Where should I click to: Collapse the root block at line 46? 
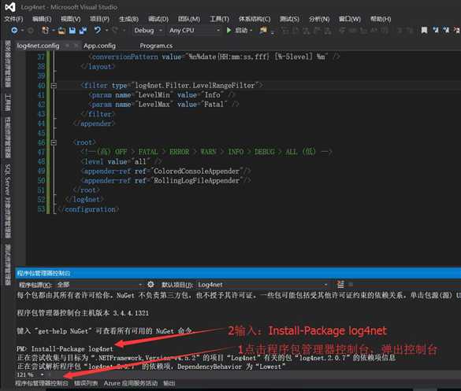54,142
